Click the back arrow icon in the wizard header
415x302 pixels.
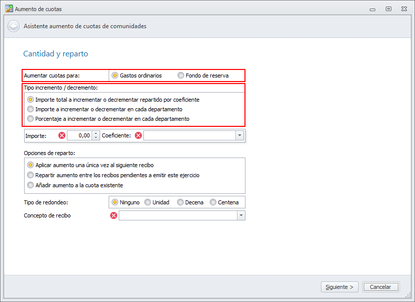pos(13,26)
